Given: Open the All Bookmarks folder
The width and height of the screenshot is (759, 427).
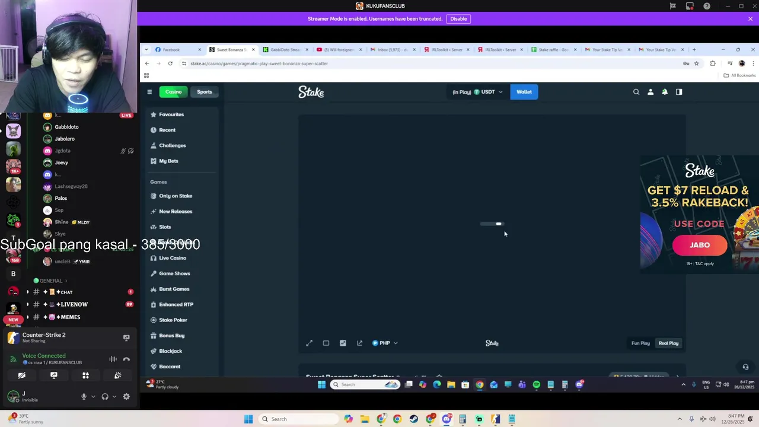Looking at the screenshot, I should [x=741, y=75].
